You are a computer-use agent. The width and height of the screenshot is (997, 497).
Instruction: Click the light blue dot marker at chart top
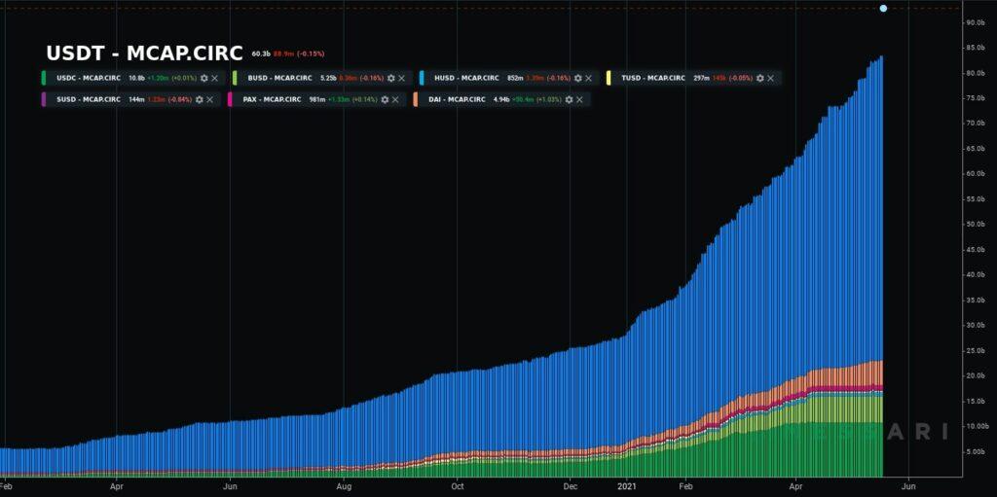pyautogui.click(x=883, y=8)
